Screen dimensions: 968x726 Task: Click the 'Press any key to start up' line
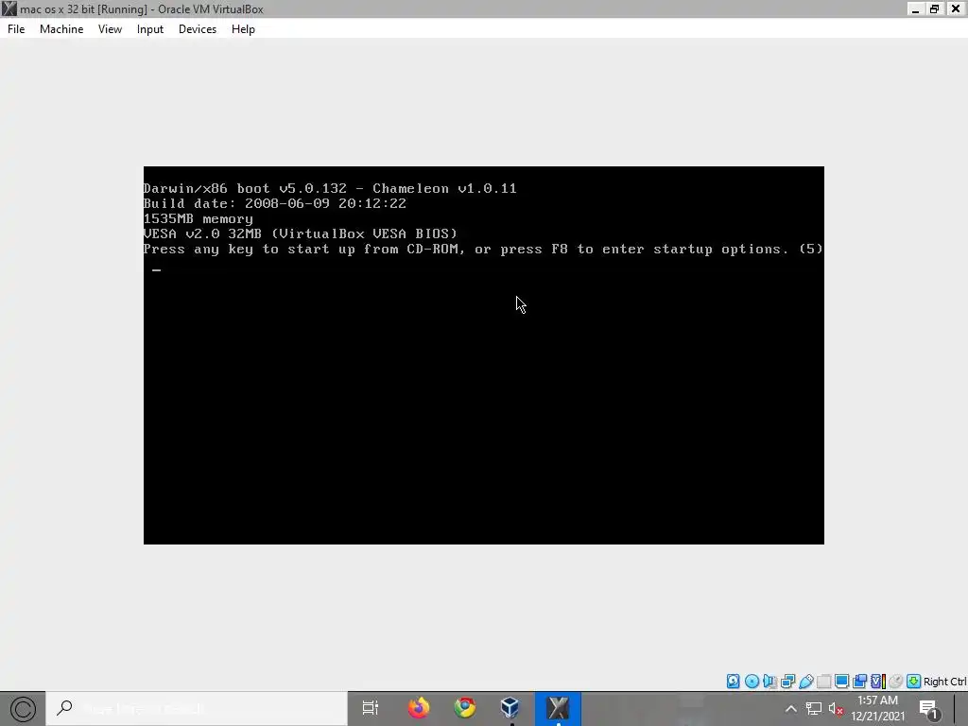coord(483,250)
